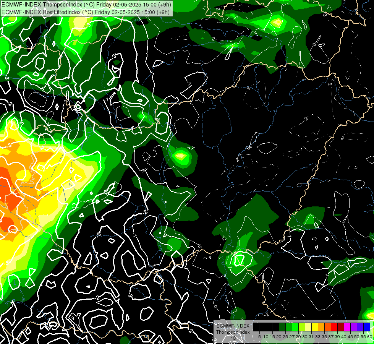Viewport: 374px width, 344px height.
Task: Click legend scale value 33
Action: coord(318,337)
